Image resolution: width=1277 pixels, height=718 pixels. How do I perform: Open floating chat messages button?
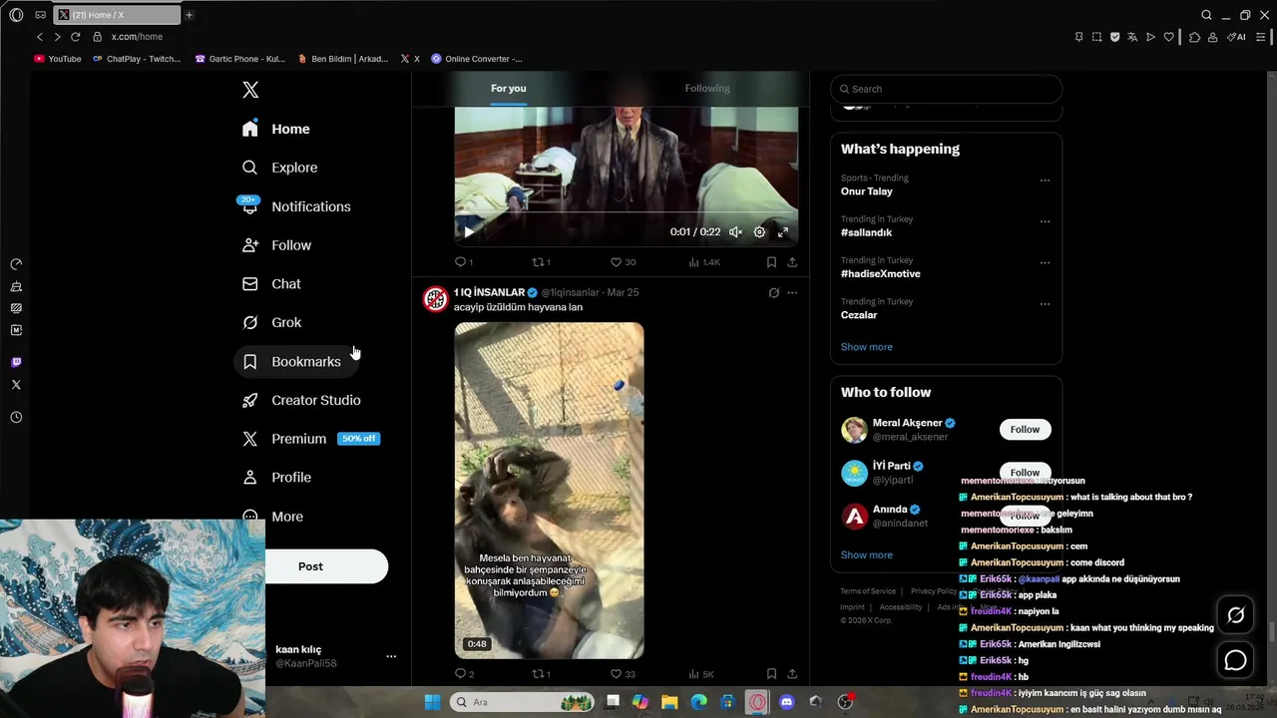[x=1235, y=659]
